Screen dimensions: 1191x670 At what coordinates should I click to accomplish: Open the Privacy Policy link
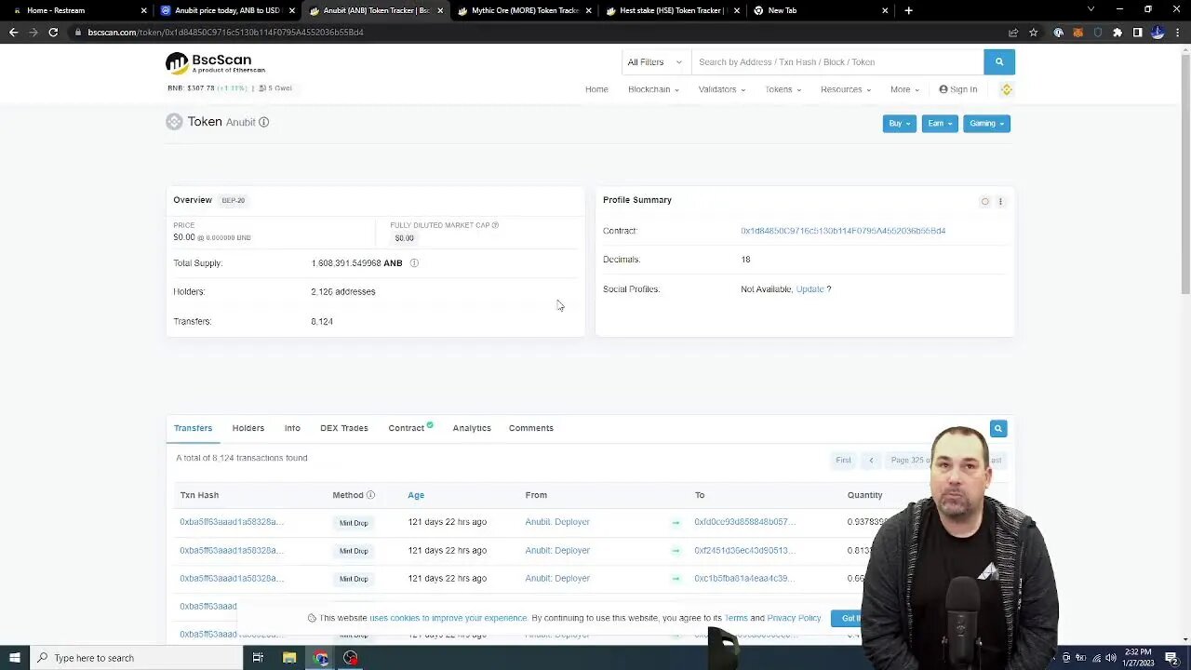click(794, 618)
